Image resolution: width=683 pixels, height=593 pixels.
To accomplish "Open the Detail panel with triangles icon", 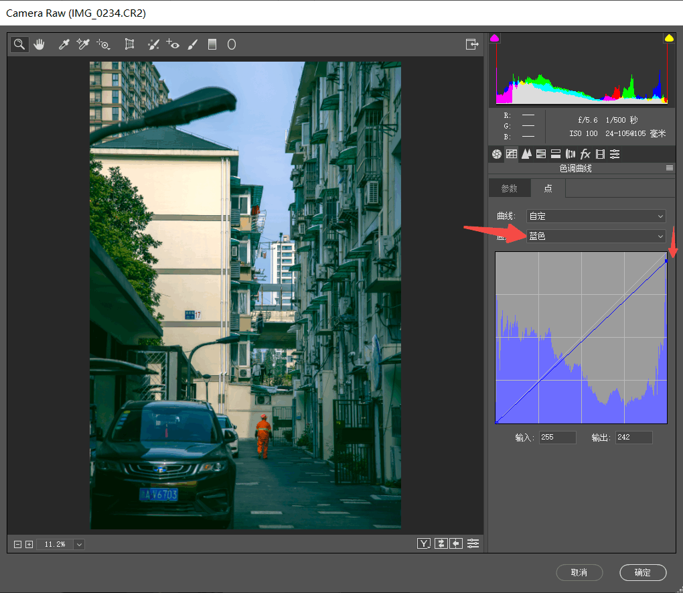I will coord(526,154).
